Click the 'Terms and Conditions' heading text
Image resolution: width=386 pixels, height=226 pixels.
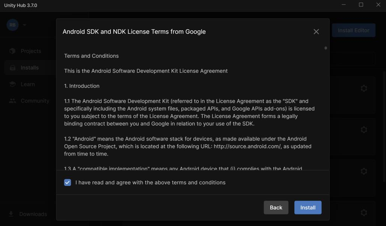(91, 56)
